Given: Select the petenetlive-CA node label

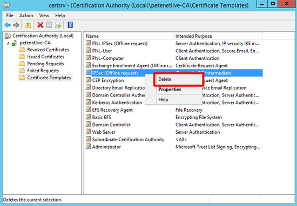Looking at the screenshot, I should [35, 43].
